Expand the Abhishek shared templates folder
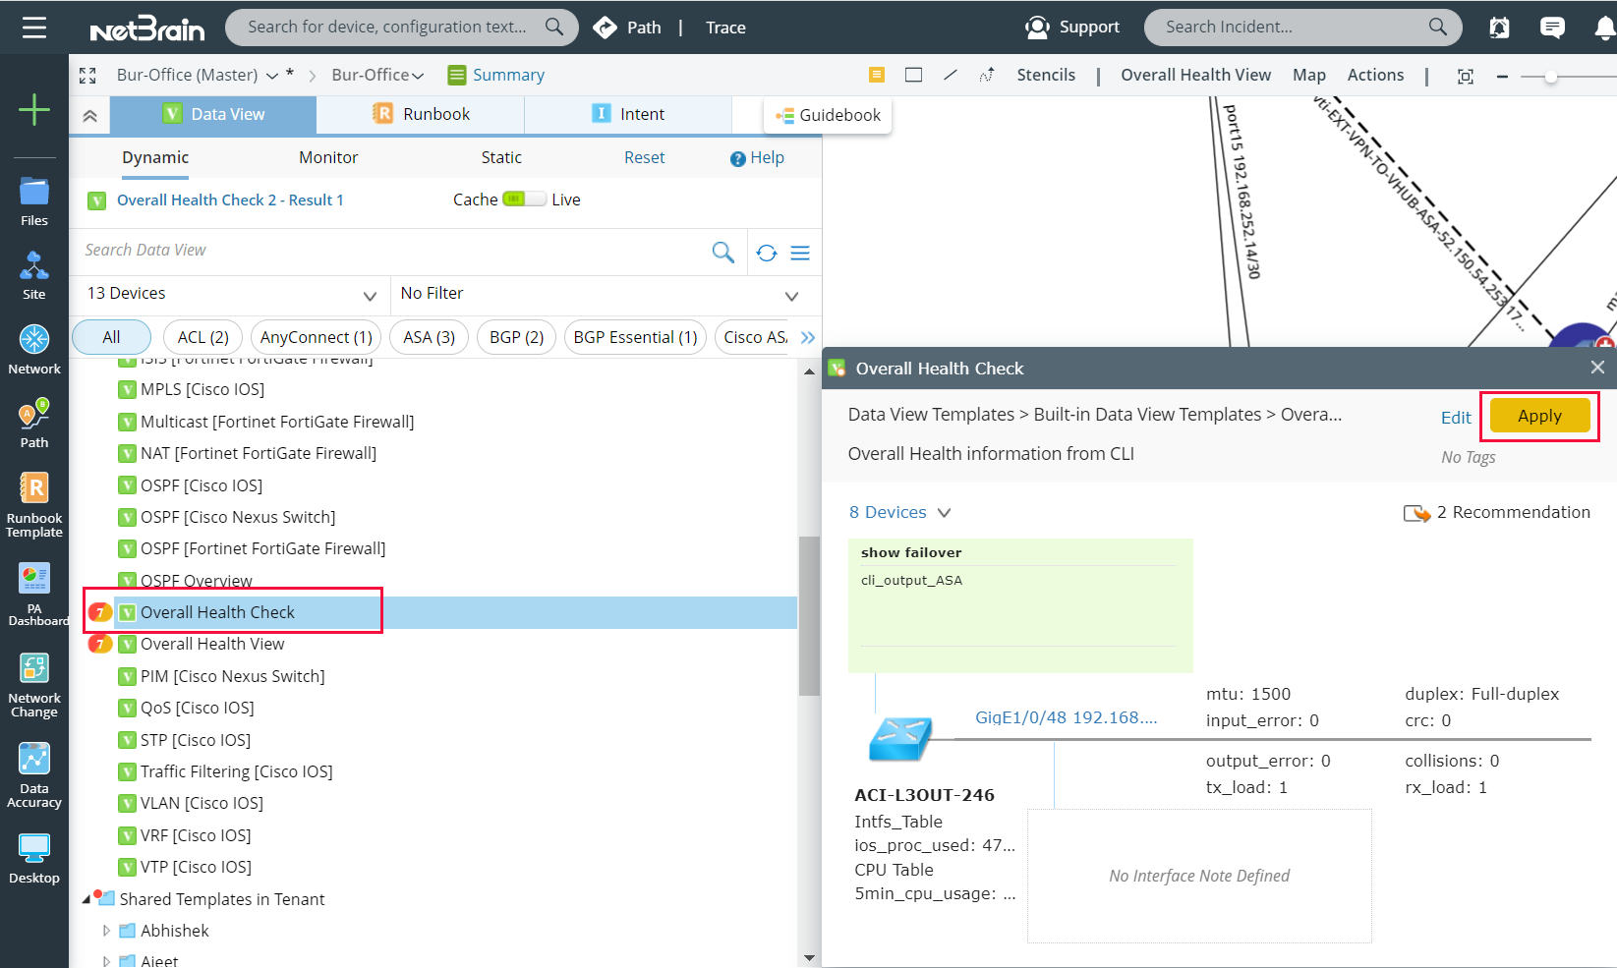Viewport: 1617px width, 968px height. pyautogui.click(x=108, y=931)
